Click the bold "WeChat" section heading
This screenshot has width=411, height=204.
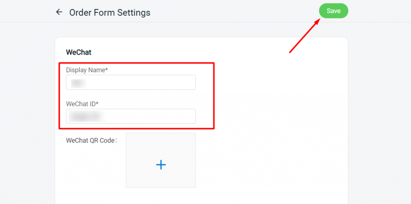79,52
